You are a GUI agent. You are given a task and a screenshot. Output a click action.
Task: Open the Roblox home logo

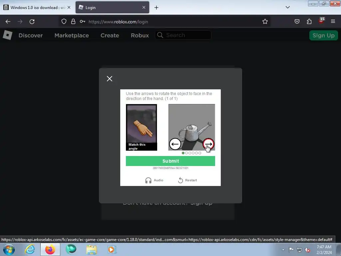pos(7,35)
